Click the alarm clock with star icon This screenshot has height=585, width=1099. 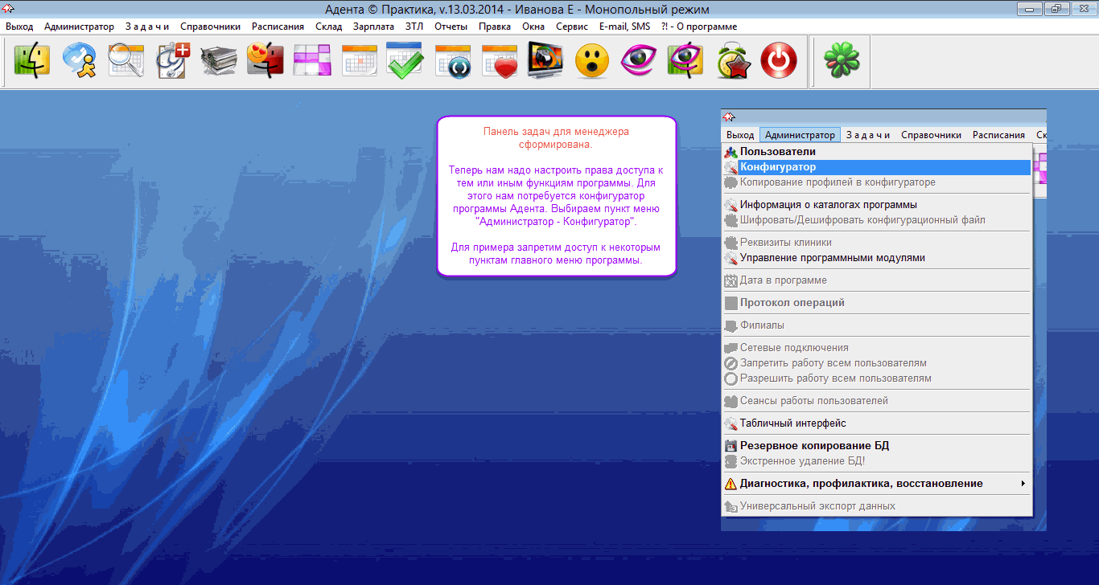(x=732, y=60)
